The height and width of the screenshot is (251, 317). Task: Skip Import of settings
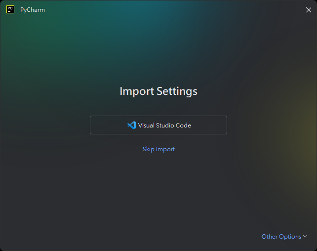(x=158, y=149)
